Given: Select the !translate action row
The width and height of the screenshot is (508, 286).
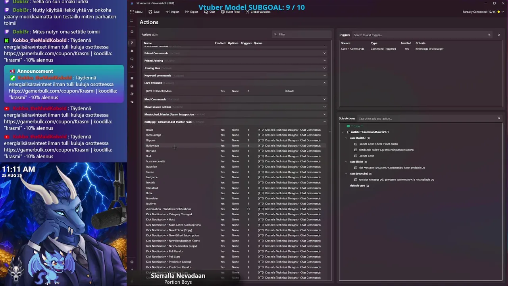Looking at the screenshot, I should (234, 198).
